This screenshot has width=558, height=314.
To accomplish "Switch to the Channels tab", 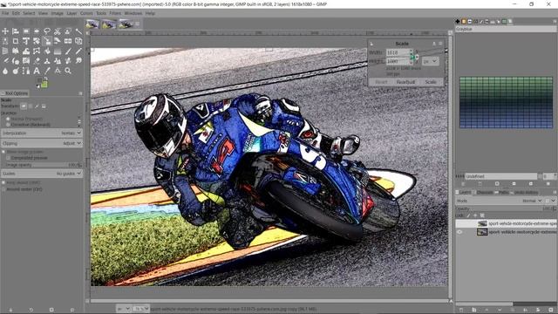I will 485,192.
